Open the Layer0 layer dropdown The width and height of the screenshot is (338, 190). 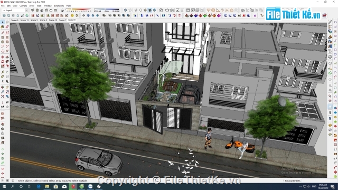click(15, 11)
